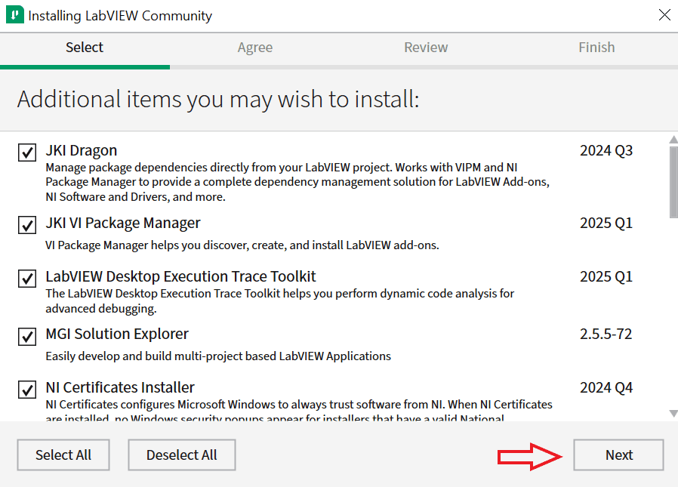
Task: Disable LabVIEW Desktop Execution Trace Toolkit checkbox
Action: point(27,279)
